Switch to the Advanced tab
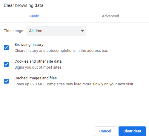Screen dimensions: 149x139 pyautogui.click(x=110, y=16)
